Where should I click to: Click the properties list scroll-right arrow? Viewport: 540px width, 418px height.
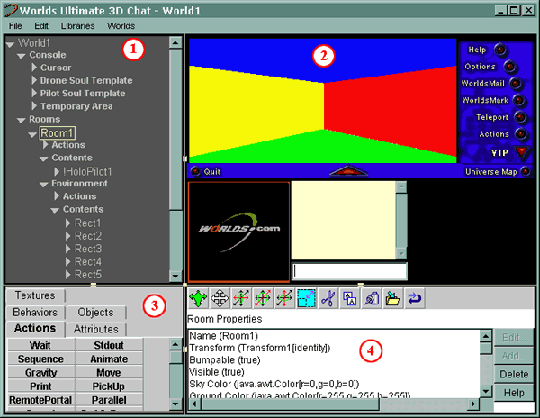474,404
